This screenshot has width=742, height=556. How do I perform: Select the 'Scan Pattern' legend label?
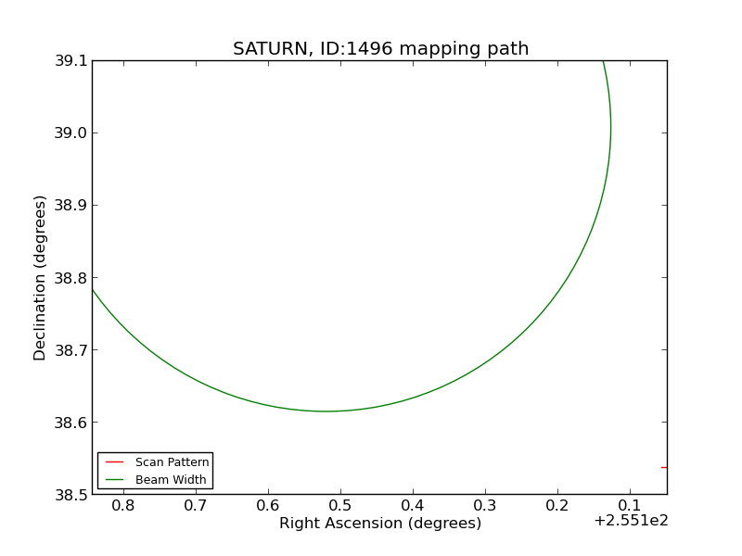pos(172,462)
